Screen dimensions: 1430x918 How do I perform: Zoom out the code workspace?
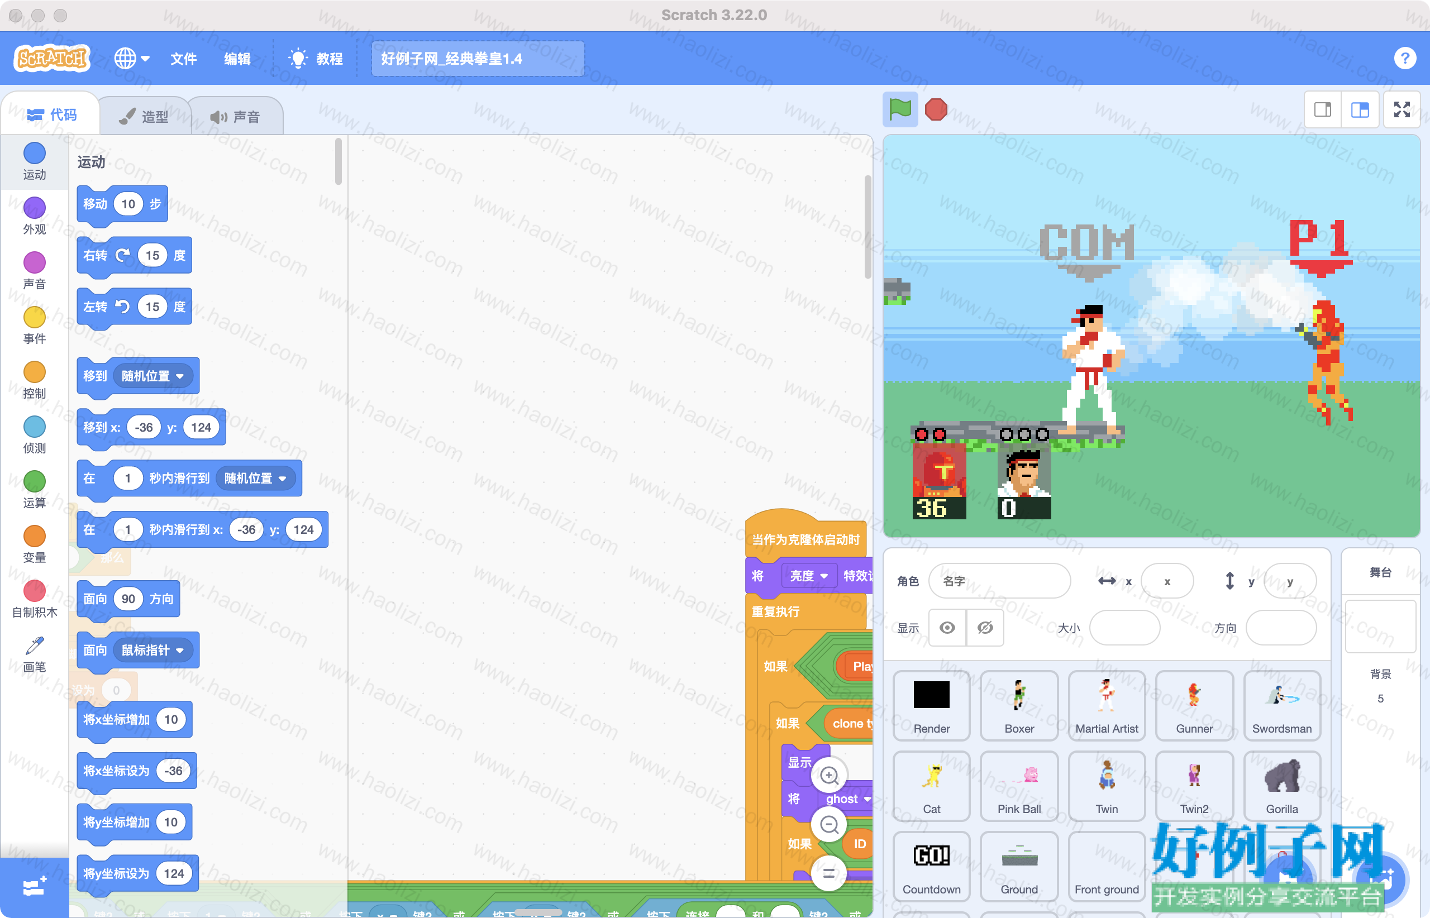(x=829, y=824)
